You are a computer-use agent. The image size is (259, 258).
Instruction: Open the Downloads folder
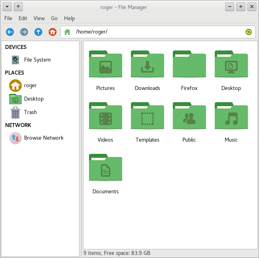147,65
